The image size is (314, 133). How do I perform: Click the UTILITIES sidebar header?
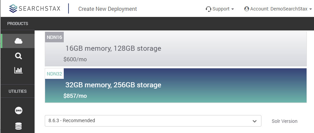18,91
